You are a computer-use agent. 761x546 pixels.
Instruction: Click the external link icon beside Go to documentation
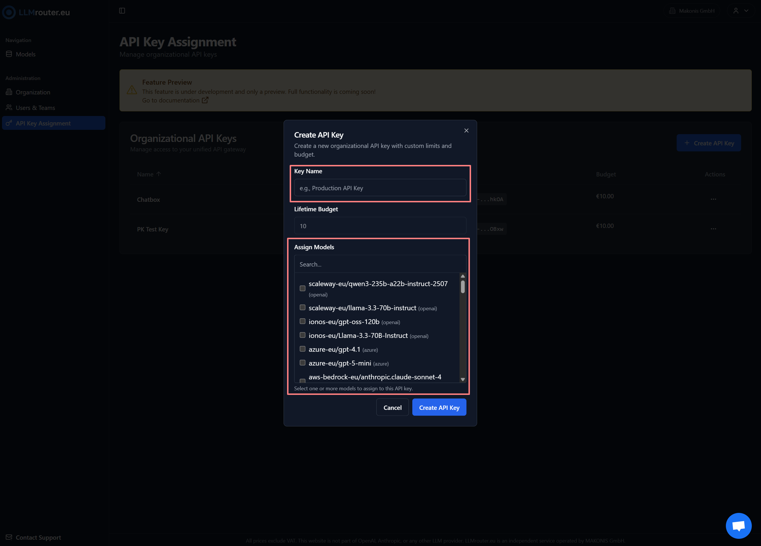point(205,100)
